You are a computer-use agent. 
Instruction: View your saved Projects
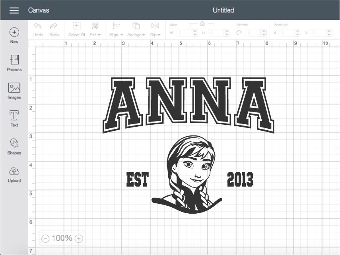[x=14, y=60]
